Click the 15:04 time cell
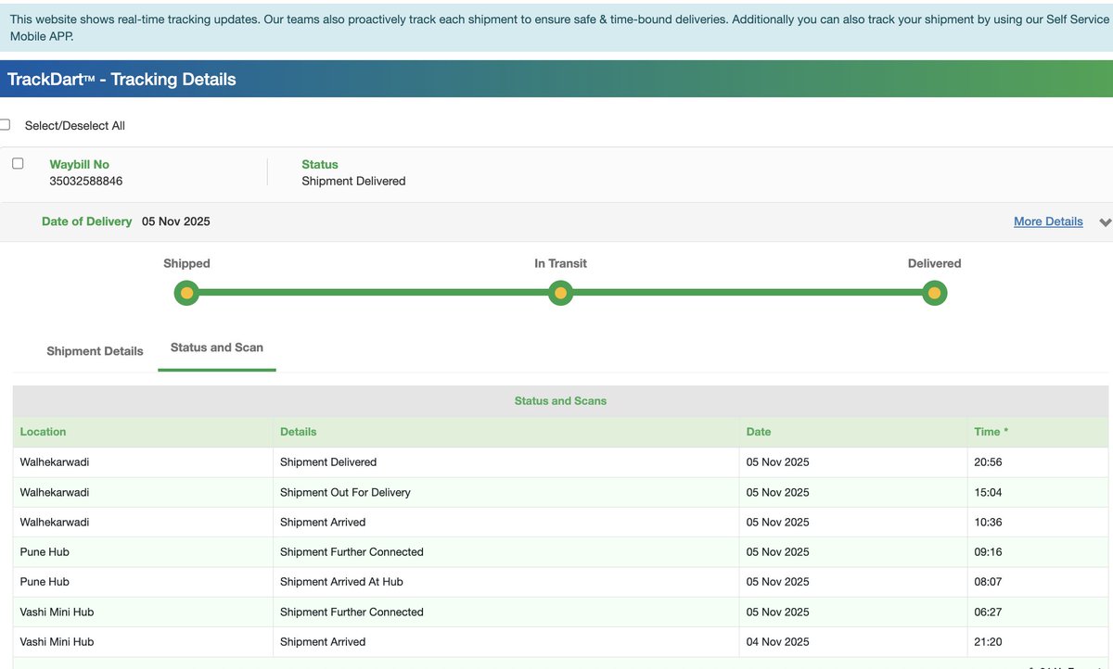 [988, 492]
